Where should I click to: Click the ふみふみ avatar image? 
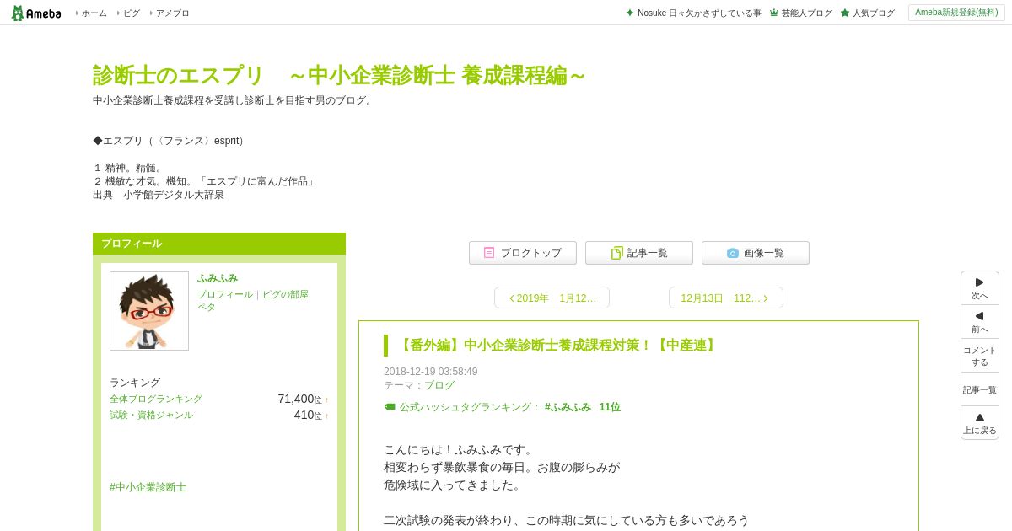pyautogui.click(x=149, y=311)
